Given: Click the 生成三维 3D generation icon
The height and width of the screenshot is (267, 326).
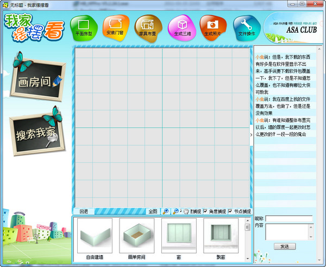Looking at the screenshot, I should pos(180,26).
